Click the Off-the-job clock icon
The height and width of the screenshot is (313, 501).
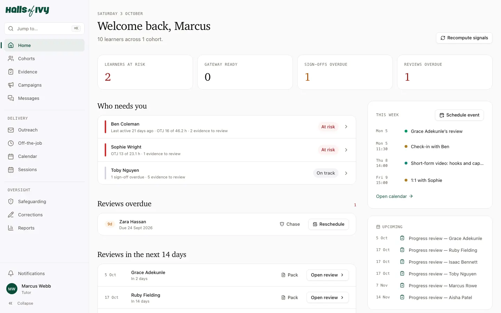click(11, 143)
